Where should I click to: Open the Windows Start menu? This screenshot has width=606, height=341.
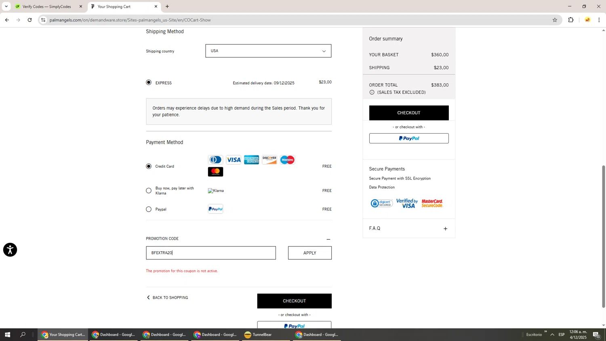7,335
